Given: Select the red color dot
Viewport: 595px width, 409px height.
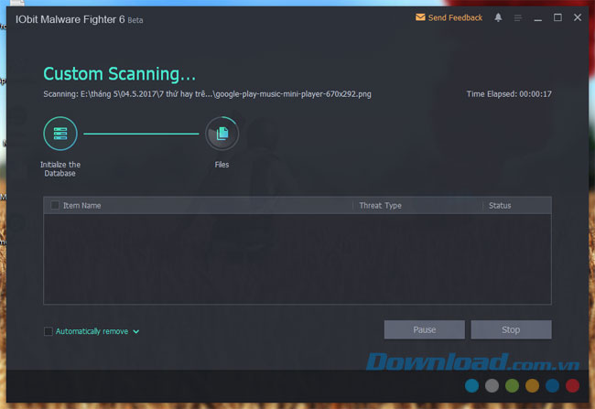Looking at the screenshot, I should click(x=572, y=385).
